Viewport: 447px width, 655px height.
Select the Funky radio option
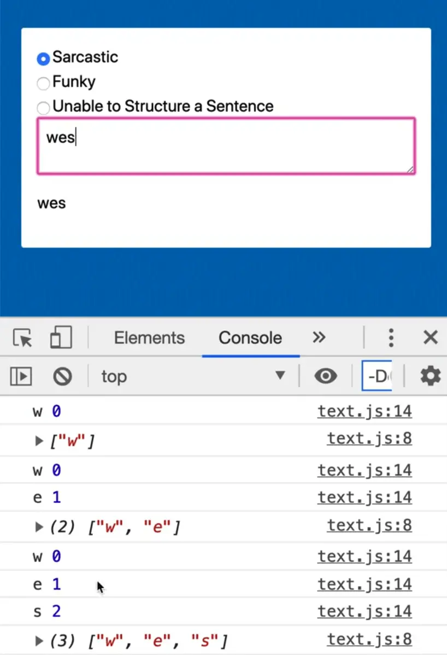(43, 83)
